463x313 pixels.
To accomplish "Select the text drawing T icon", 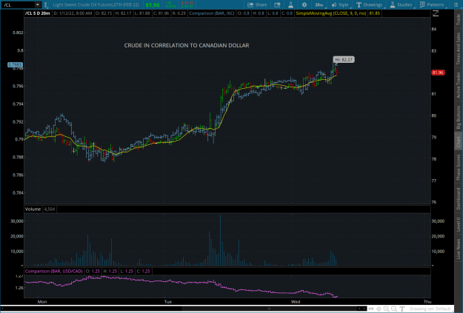I will click(402, 309).
